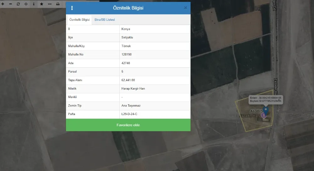Select the crosshair locate tool
This screenshot has height=171, width=314.
tap(26, 4)
